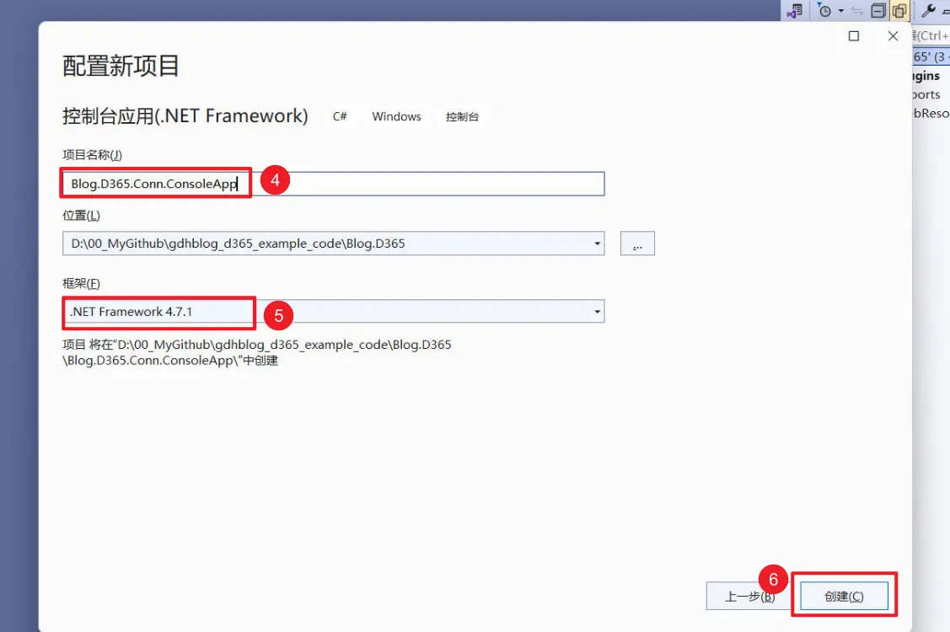Select the bold project node ending in "ugins"
The image size is (950, 632).
(927, 76)
